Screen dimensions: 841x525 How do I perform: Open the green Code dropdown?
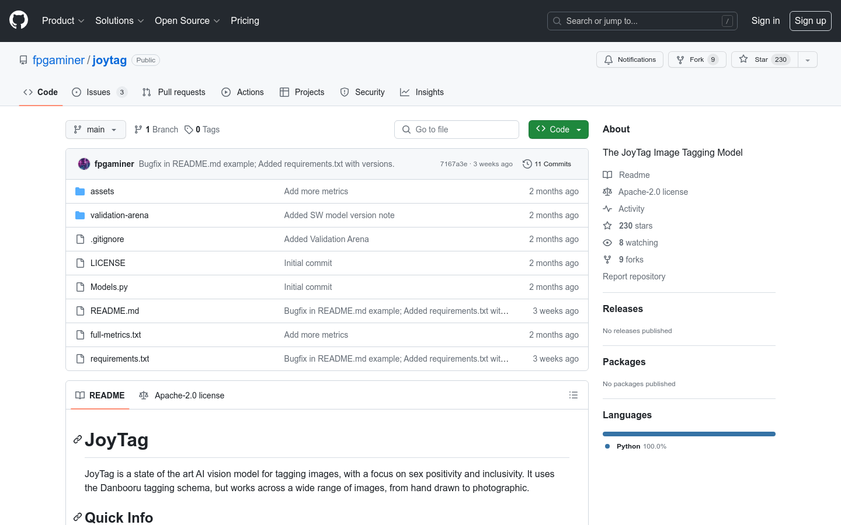click(558, 129)
